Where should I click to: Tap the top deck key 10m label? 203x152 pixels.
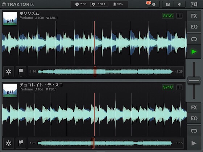point(40,18)
